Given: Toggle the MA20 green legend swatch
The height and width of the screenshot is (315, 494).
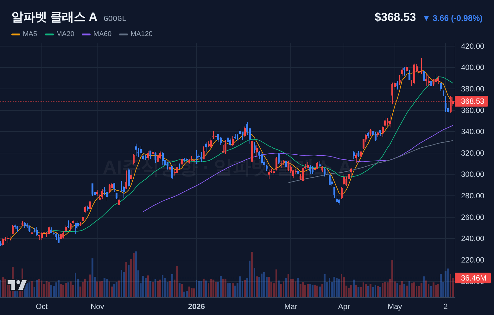Looking at the screenshot, I should (x=49, y=34).
